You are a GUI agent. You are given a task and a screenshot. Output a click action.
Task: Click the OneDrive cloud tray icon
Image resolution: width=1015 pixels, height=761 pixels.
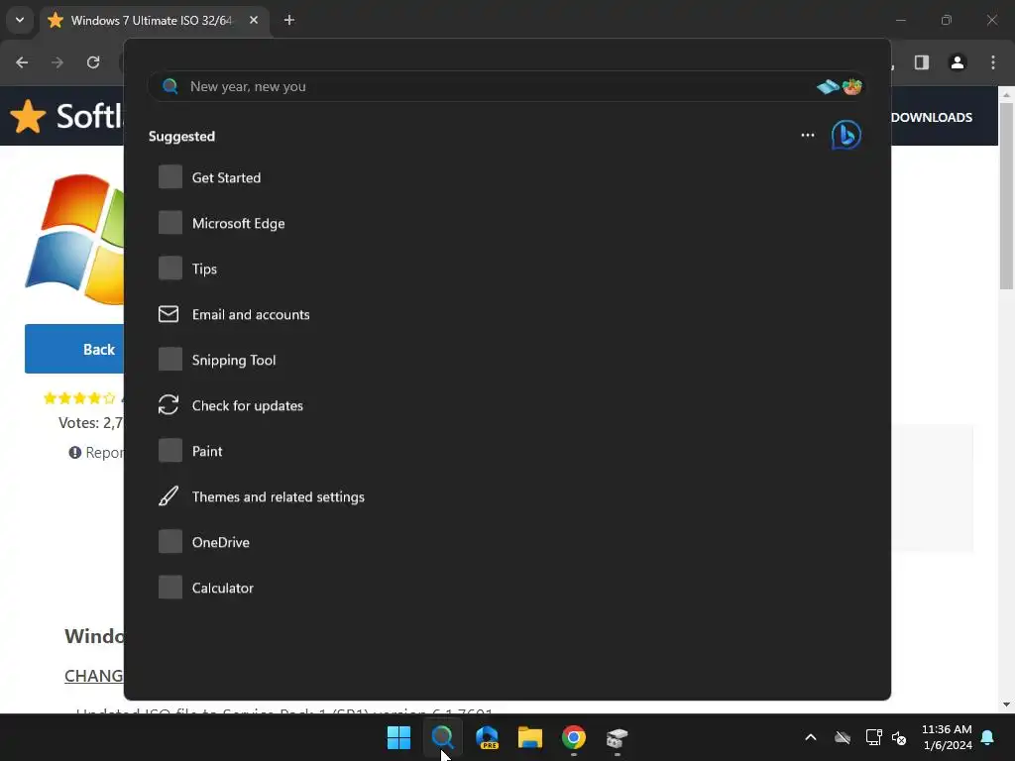point(843,737)
